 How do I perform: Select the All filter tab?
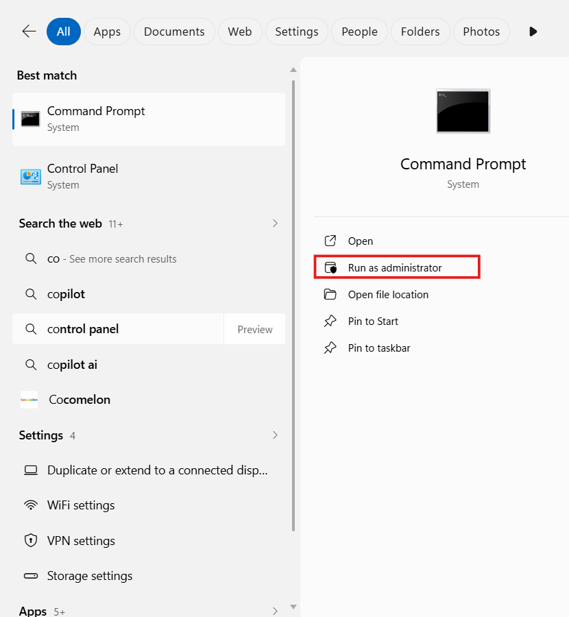(63, 32)
